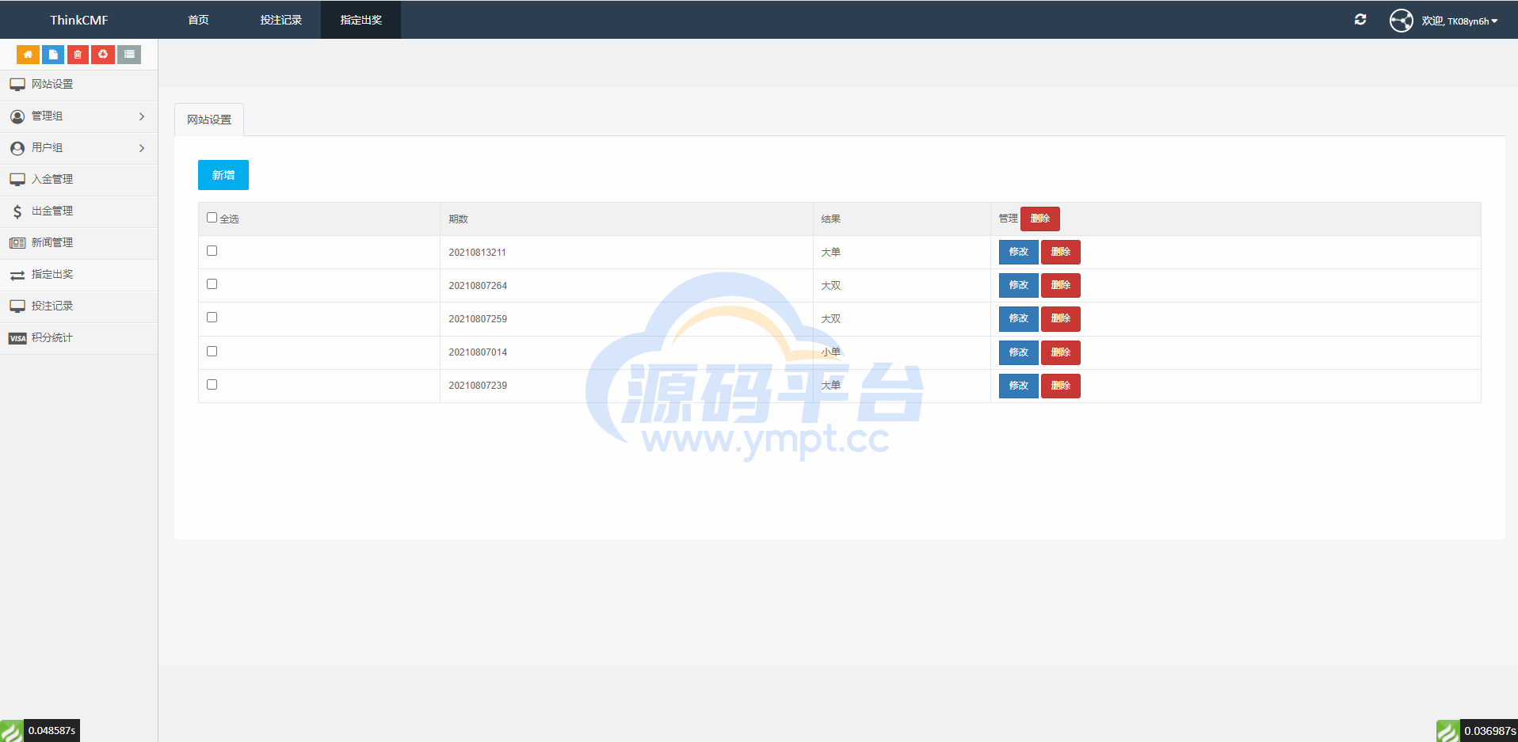Click 删除 for row 20210813211
The width and height of the screenshot is (1518, 742).
coord(1061,252)
